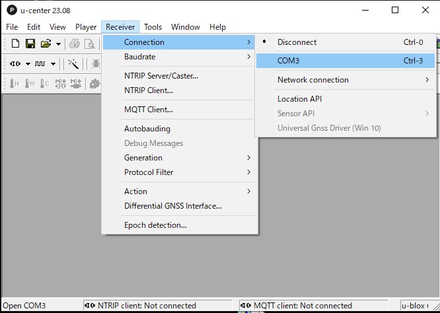Viewport: 440px width, 313px height.
Task: Choose NTRIP Client... from the menu
Action: click(179, 90)
